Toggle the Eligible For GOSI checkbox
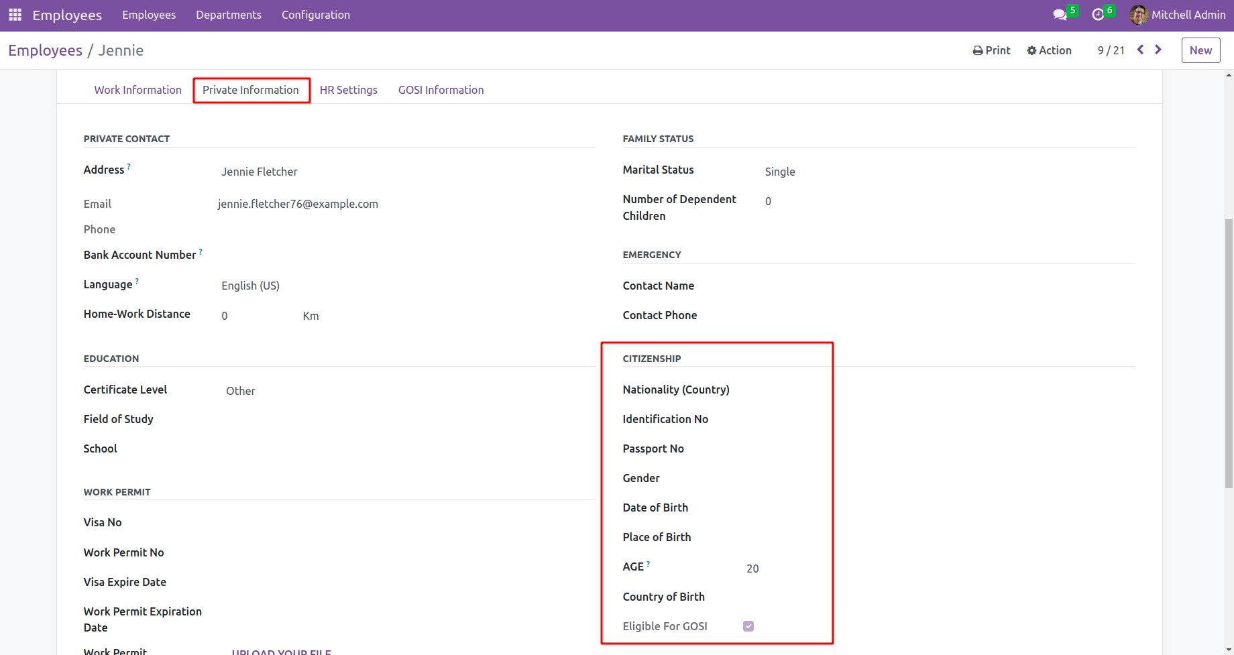The height and width of the screenshot is (655, 1234). (x=748, y=626)
